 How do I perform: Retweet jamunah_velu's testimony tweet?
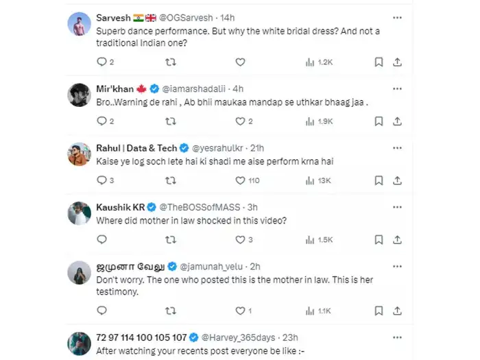[x=171, y=311]
